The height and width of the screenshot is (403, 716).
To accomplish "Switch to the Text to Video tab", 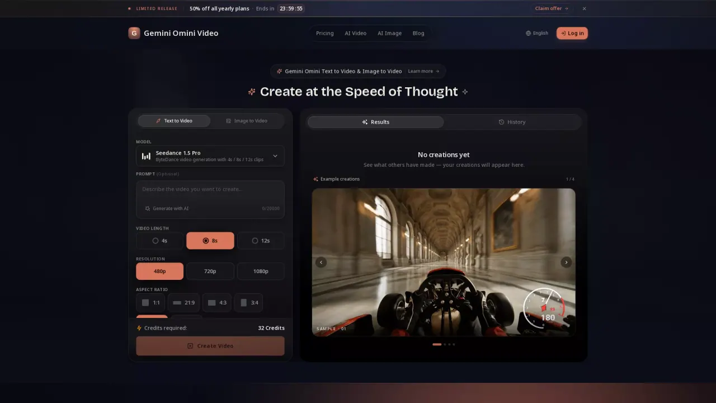I will tap(174, 121).
